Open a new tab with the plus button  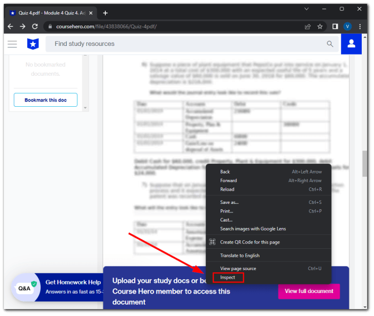(105, 13)
